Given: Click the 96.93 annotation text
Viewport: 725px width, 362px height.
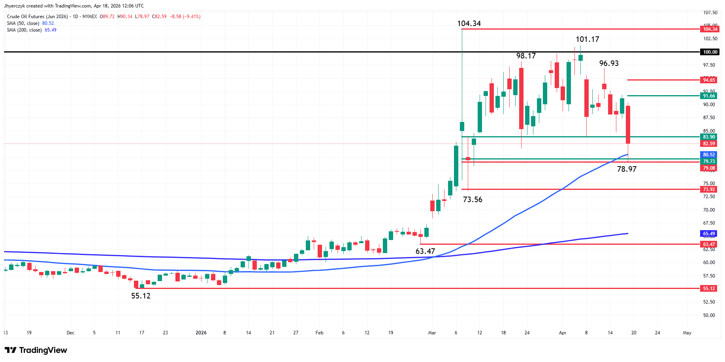Looking at the screenshot, I should [609, 64].
